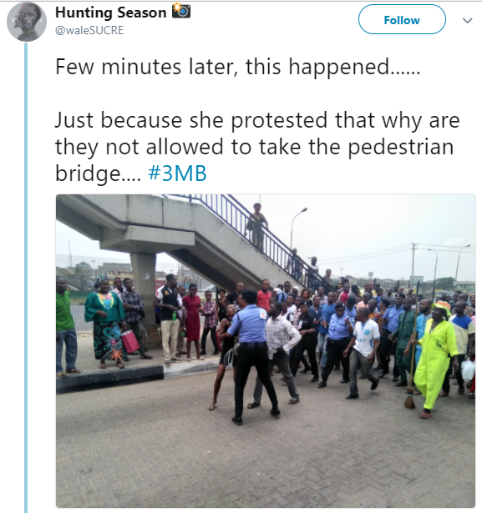Screen dimensions: 482x513
Task: Click the "Just because she protested" paragraph
Action: tap(257, 147)
